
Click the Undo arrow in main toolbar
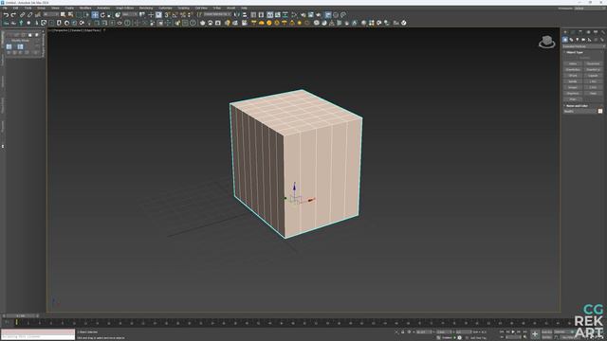click(x=7, y=15)
